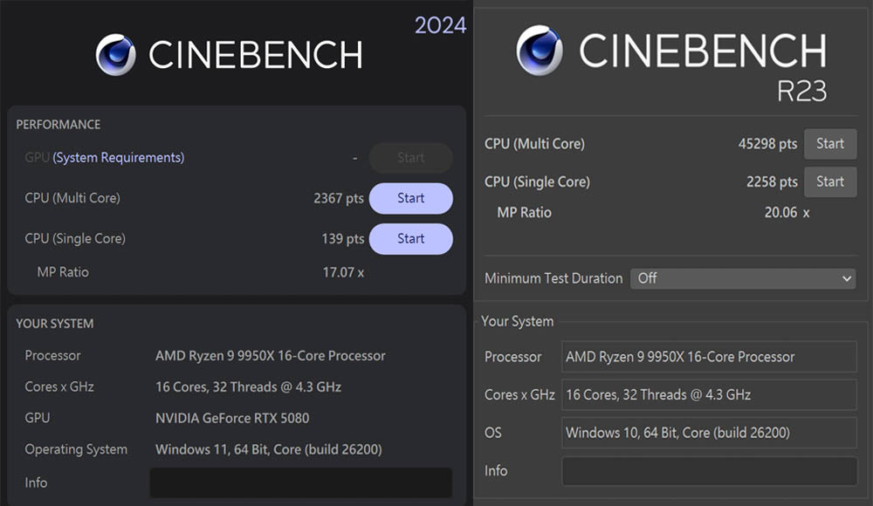Click the PERFORMANCE section header

58,125
